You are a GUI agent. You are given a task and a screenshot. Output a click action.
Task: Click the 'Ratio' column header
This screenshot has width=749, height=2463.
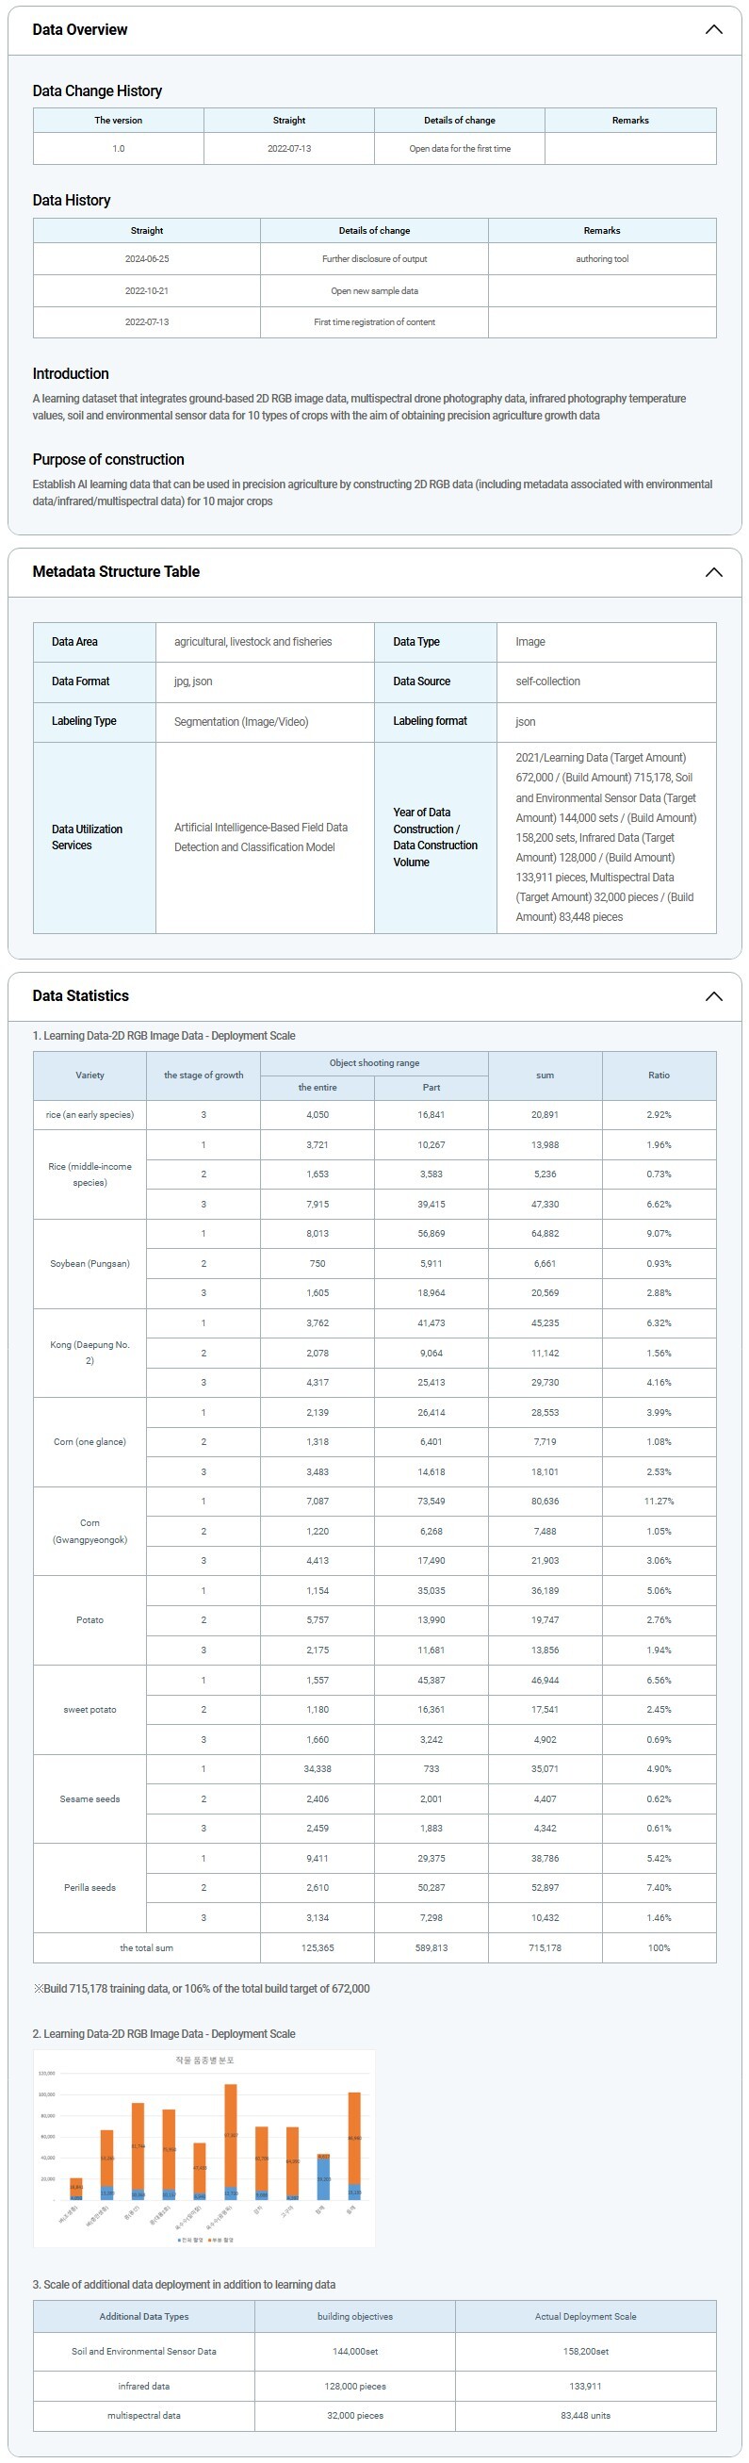coord(659,1075)
